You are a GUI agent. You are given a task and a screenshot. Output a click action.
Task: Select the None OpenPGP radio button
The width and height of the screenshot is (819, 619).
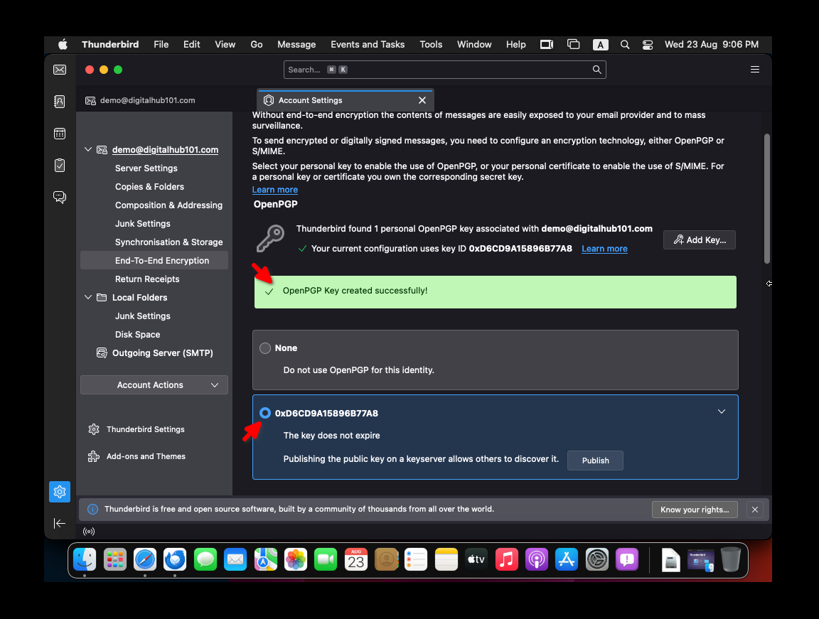[265, 348]
